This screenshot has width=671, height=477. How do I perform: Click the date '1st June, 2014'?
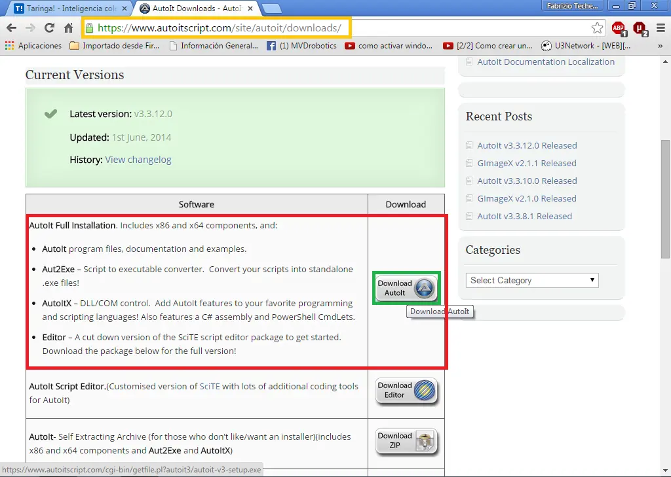(x=142, y=137)
